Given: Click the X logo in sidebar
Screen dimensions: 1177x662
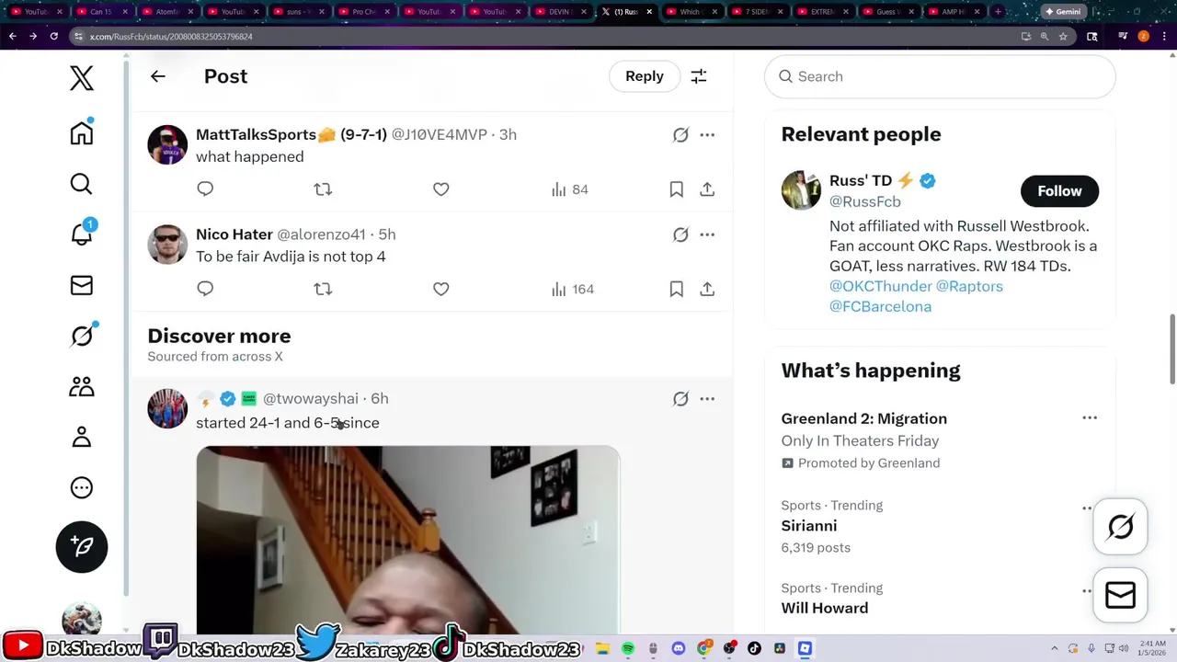Looking at the screenshot, I should click(x=82, y=77).
